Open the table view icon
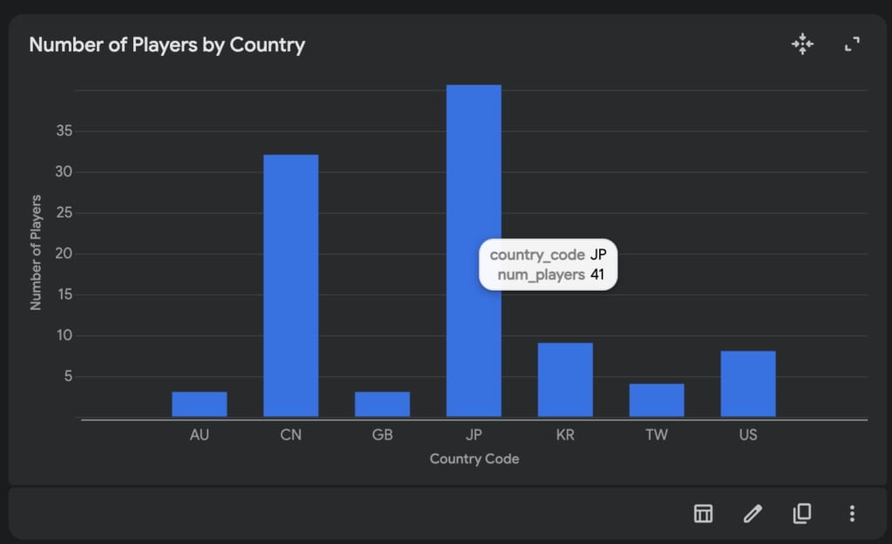 pyautogui.click(x=703, y=514)
